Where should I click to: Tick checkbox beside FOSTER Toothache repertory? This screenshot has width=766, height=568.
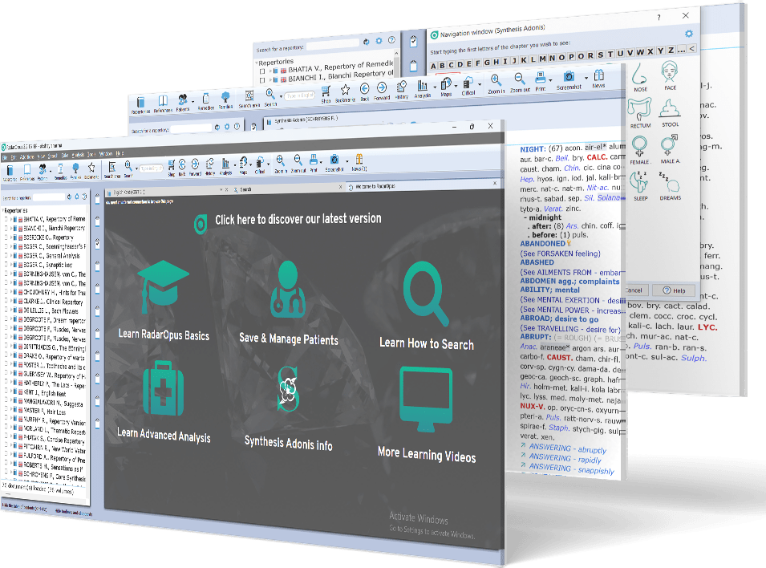point(6,365)
